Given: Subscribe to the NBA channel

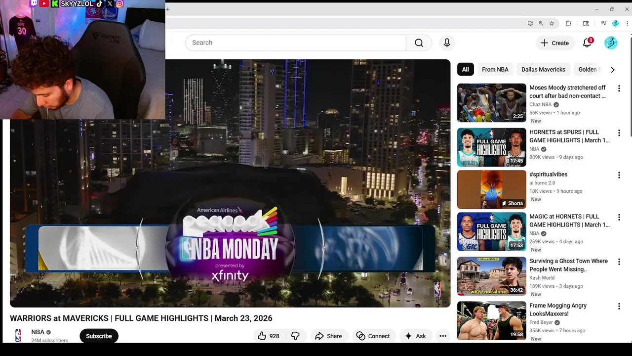Looking at the screenshot, I should tap(99, 336).
